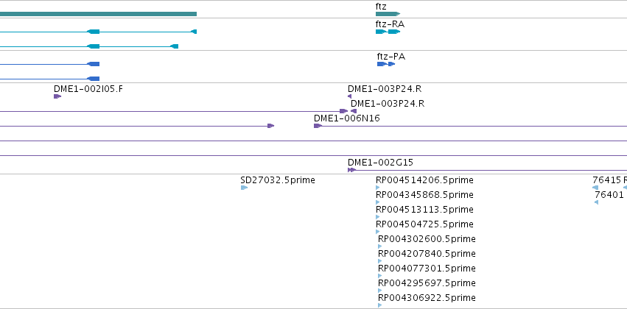Click the ftz-RA transcript glyph
627x309 pixels.
coord(388,32)
